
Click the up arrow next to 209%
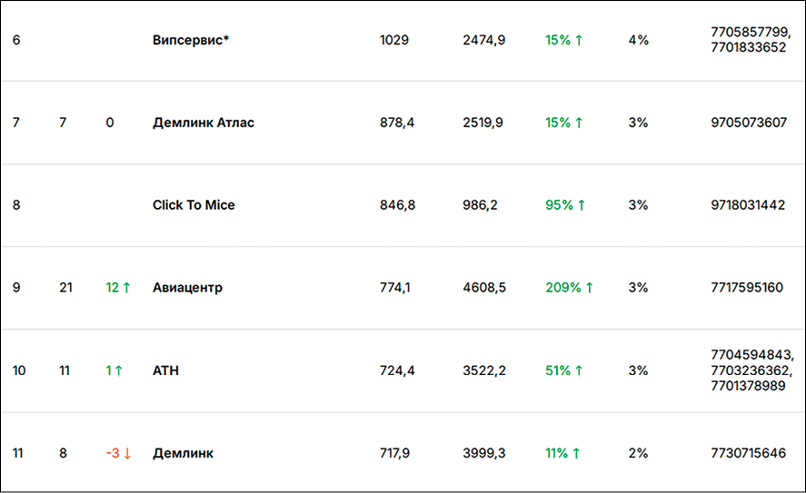[x=589, y=288]
